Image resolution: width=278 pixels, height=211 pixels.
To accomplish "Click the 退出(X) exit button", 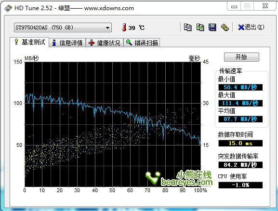I will [x=251, y=27].
